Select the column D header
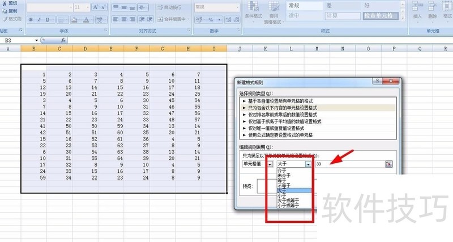This screenshot has width=453, height=242. point(86,49)
